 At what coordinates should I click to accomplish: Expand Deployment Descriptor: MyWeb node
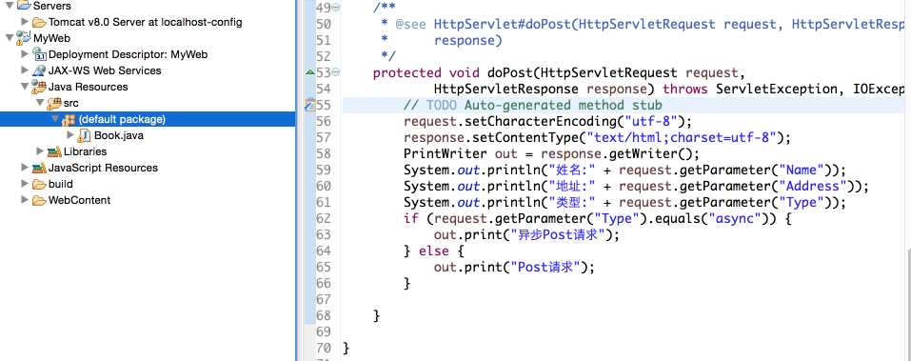[x=25, y=54]
